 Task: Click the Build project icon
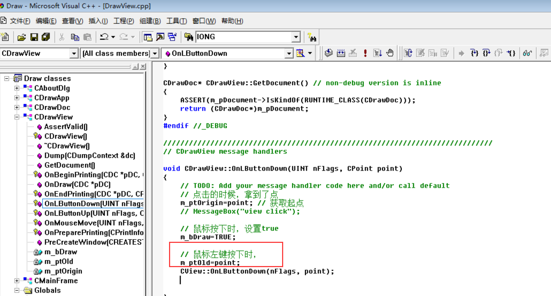341,53
